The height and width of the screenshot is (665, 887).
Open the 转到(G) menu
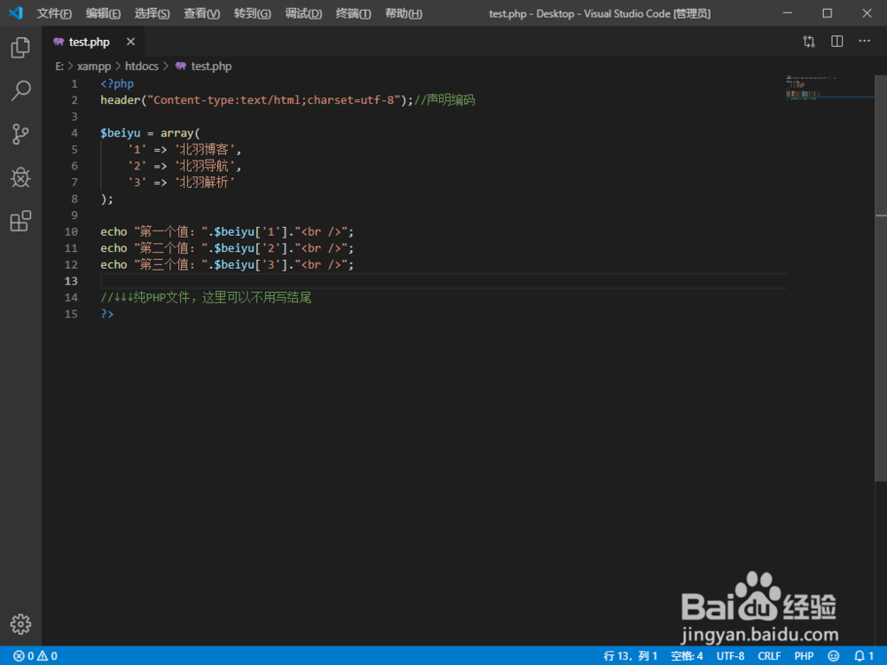click(252, 13)
